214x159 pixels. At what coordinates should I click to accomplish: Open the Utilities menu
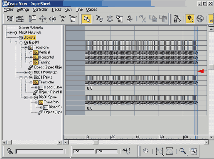[91, 10]
